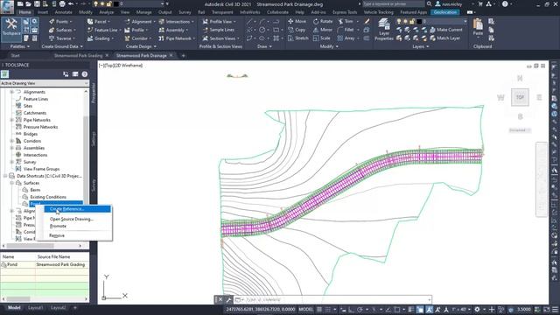This screenshot has height=315, width=560.
Task: Click the signed-in user account button
Action: (x=449, y=4)
